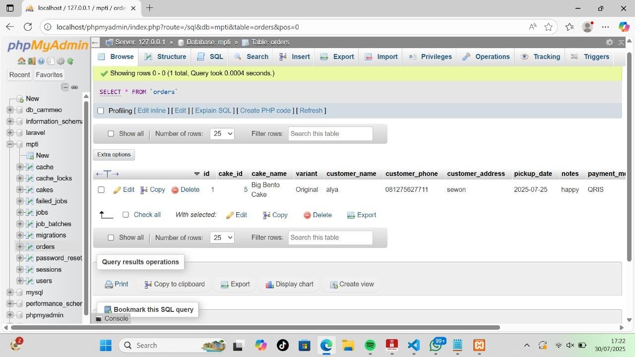Toggle the upper Show all checkbox

pyautogui.click(x=111, y=134)
